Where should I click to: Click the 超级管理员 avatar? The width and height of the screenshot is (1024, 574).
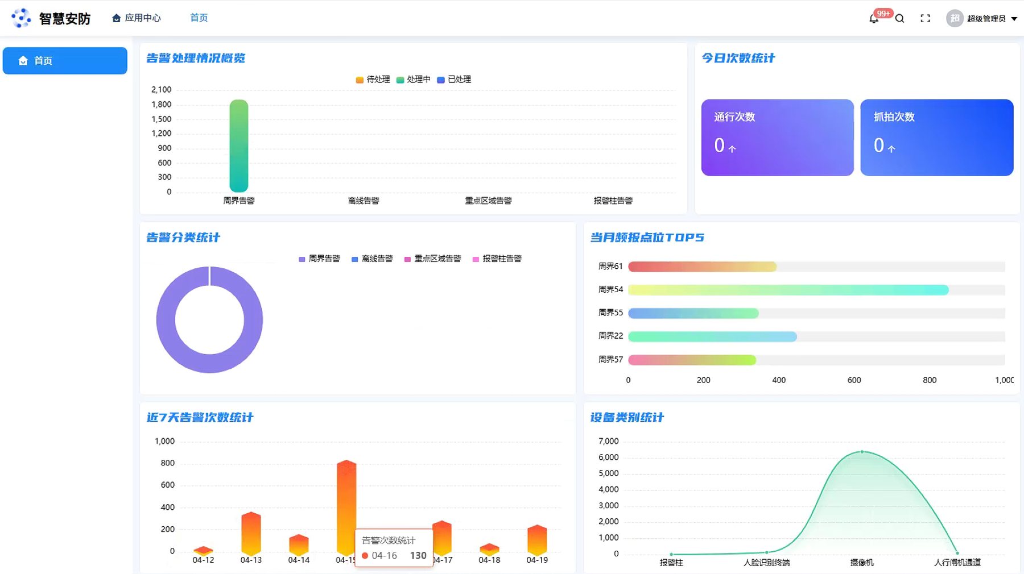coord(955,18)
